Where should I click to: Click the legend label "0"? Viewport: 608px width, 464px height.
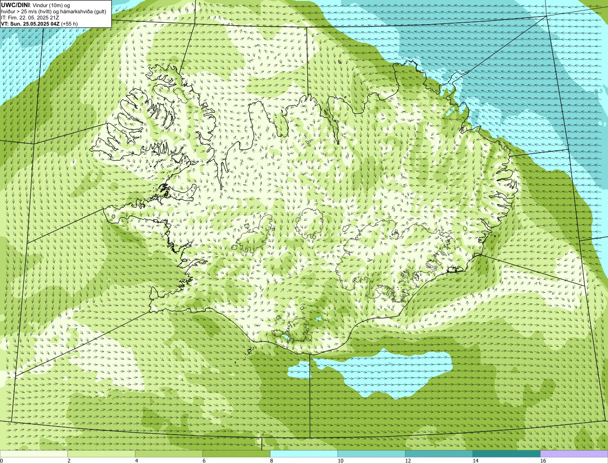[1, 461]
